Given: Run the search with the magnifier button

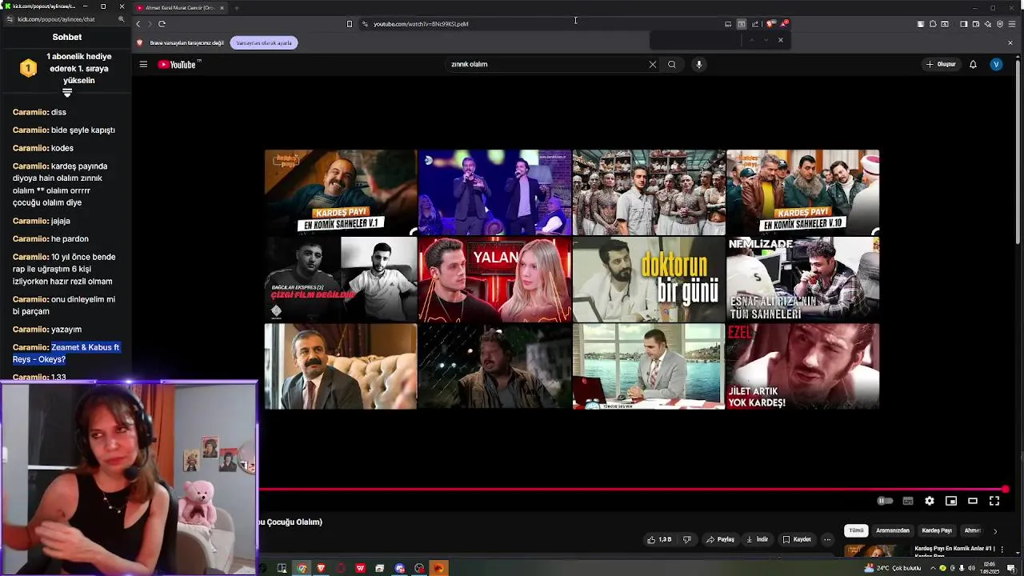Looking at the screenshot, I should [x=672, y=64].
